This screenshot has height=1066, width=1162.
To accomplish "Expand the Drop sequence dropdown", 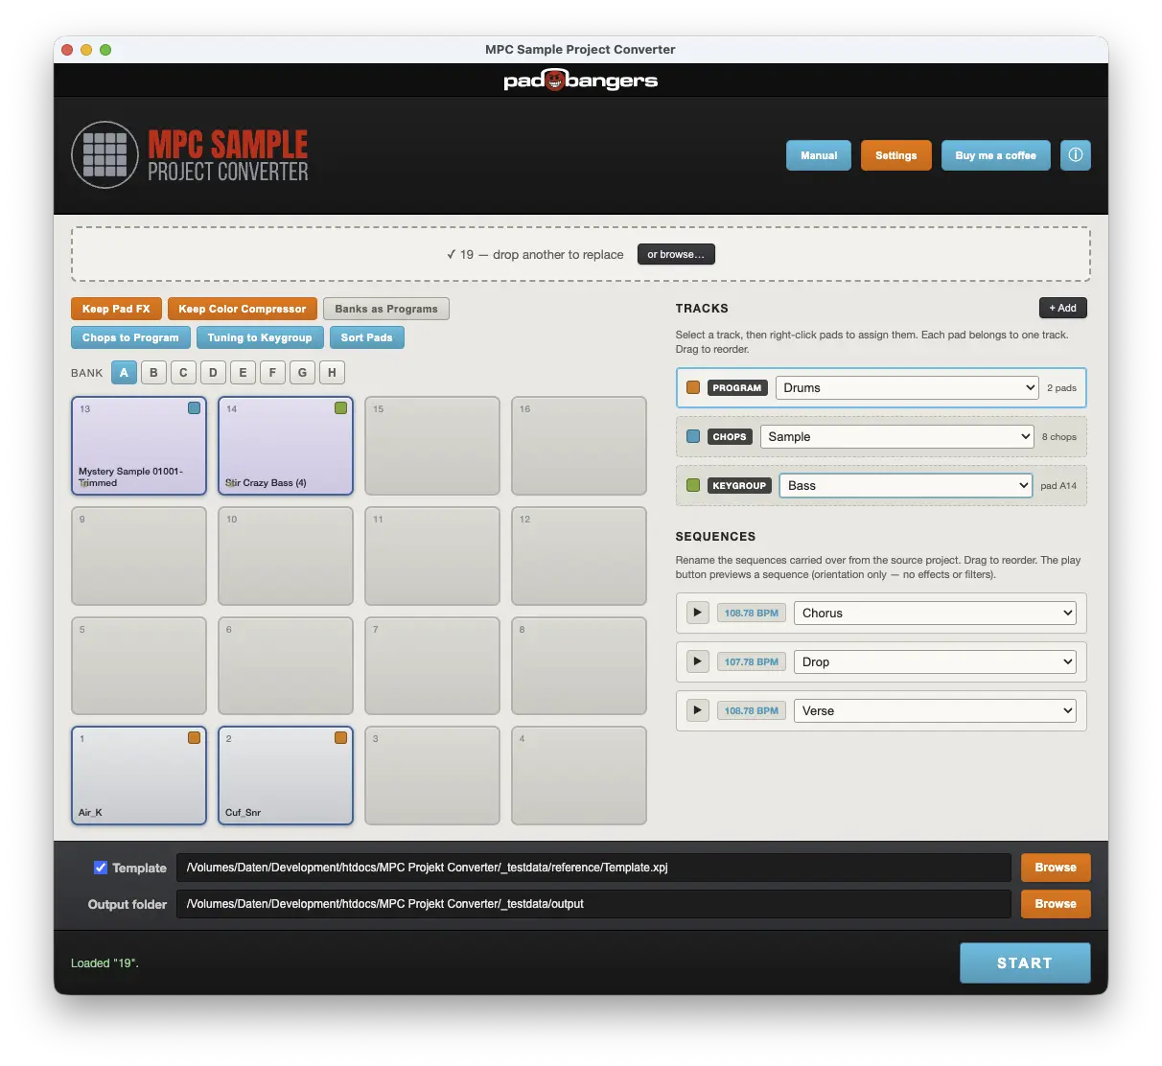I will (x=935, y=661).
